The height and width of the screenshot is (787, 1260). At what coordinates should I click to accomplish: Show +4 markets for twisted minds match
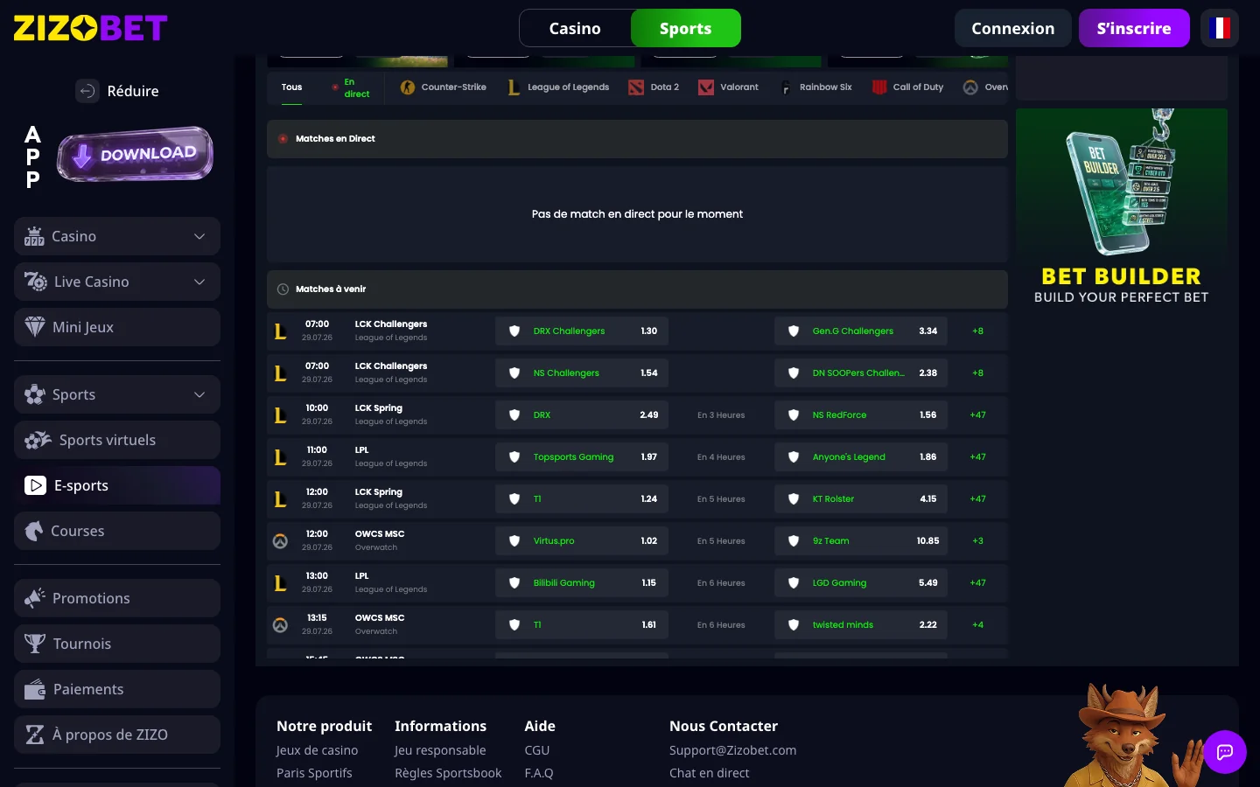point(978,625)
